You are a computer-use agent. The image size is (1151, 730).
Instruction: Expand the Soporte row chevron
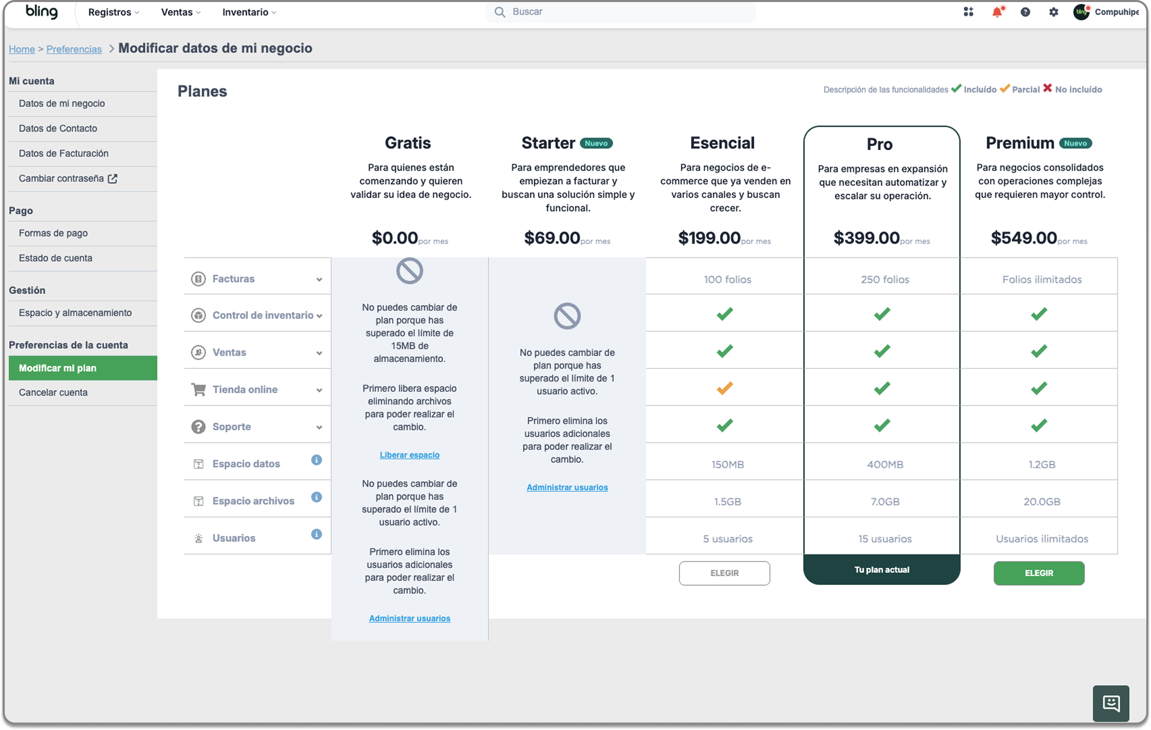pyautogui.click(x=319, y=428)
